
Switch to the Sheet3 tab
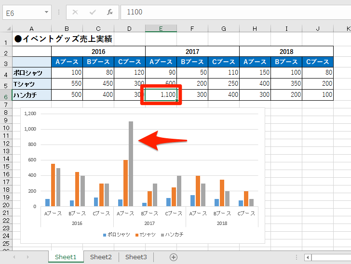tap(136, 257)
